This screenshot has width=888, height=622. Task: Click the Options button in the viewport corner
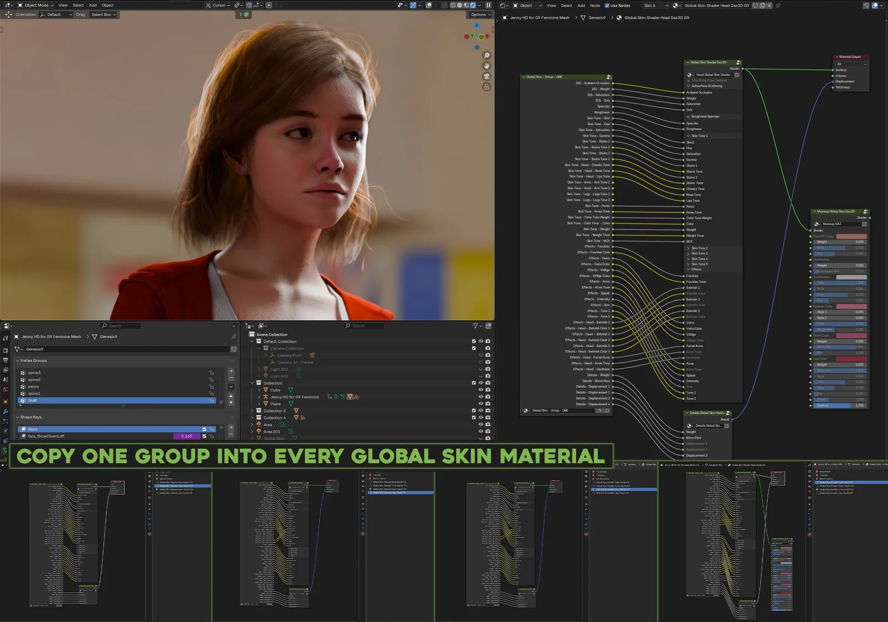[478, 15]
